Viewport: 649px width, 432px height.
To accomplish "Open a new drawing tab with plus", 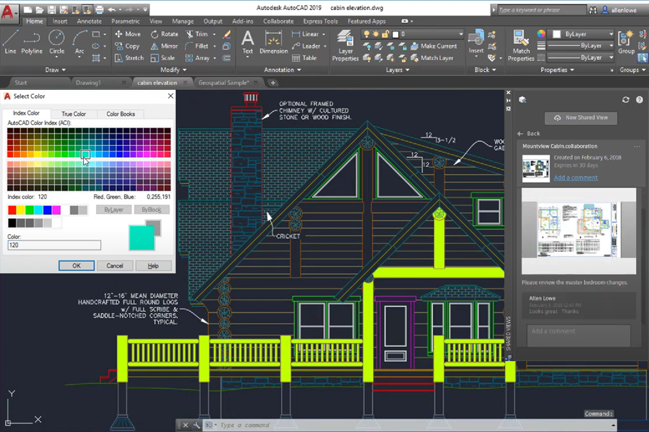I will tap(272, 82).
